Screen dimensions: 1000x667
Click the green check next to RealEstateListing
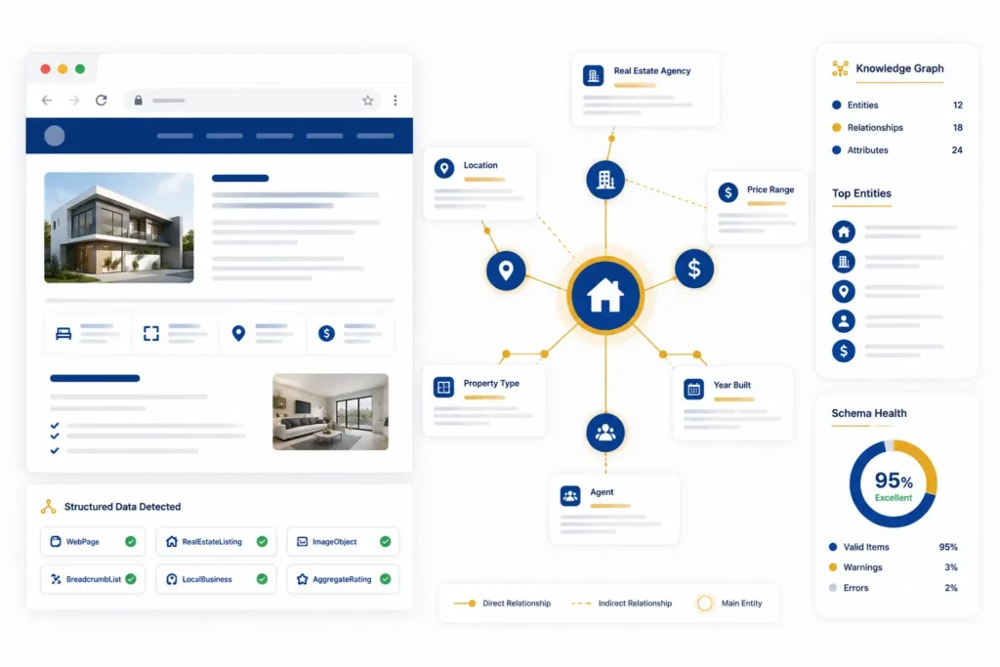tap(262, 541)
